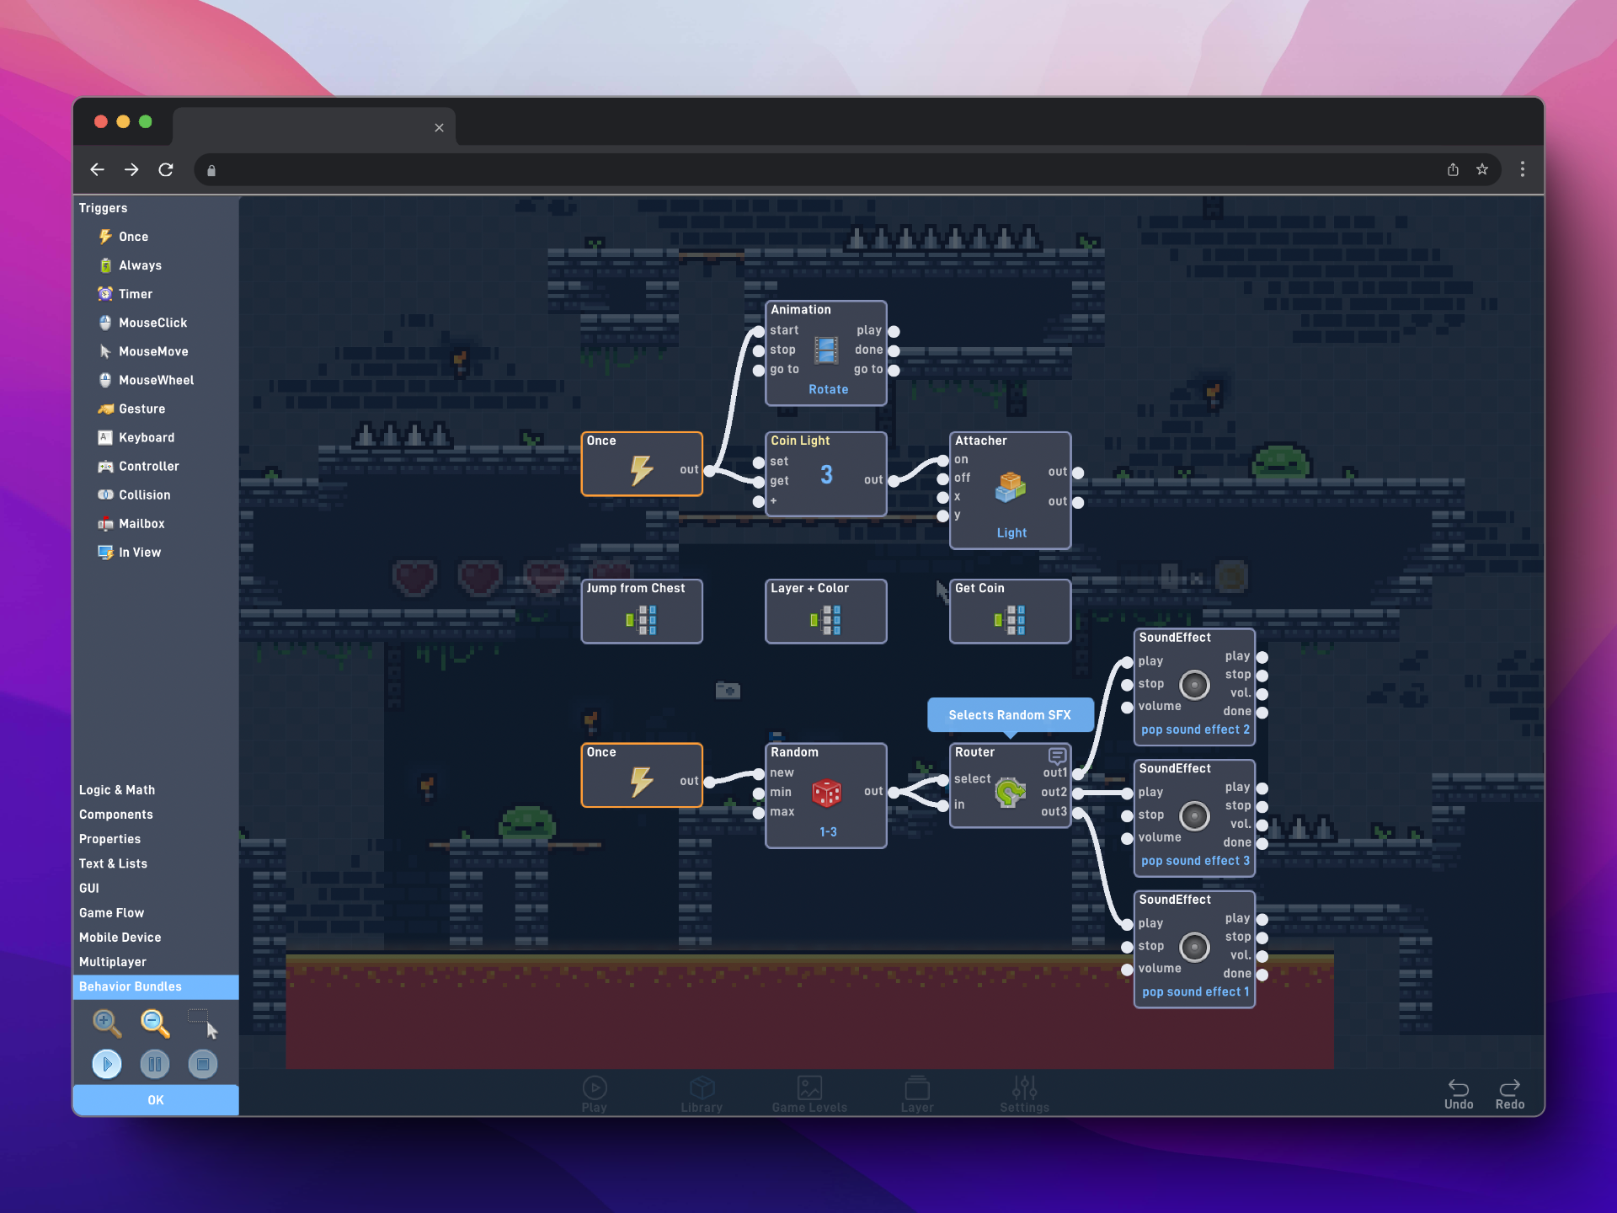Expand the Logic & Math category
The image size is (1617, 1213).
click(x=117, y=790)
